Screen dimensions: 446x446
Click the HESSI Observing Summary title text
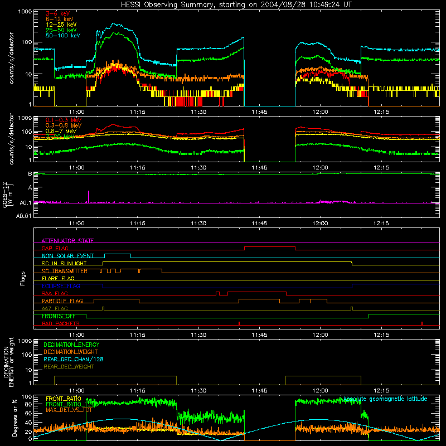[236, 4]
